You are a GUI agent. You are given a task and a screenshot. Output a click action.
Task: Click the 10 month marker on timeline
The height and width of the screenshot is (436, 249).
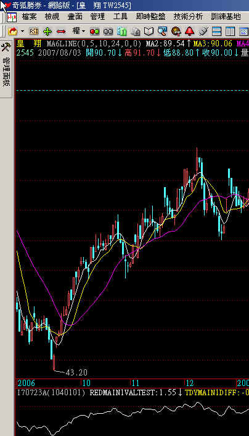click(86, 383)
